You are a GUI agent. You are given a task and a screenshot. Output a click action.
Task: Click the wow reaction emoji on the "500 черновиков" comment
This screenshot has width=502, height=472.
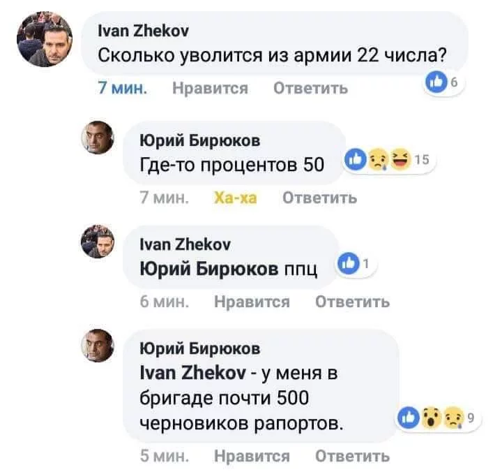(x=429, y=418)
